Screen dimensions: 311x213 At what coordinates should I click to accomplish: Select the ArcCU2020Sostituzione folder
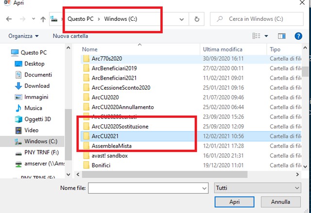tap(120, 127)
